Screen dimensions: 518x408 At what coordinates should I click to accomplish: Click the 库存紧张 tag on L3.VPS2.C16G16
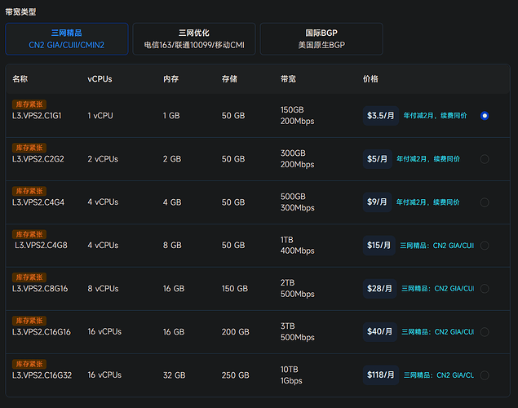coord(29,321)
